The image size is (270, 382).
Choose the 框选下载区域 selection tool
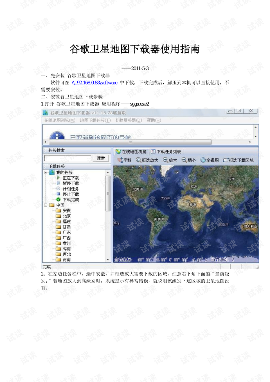(238, 160)
